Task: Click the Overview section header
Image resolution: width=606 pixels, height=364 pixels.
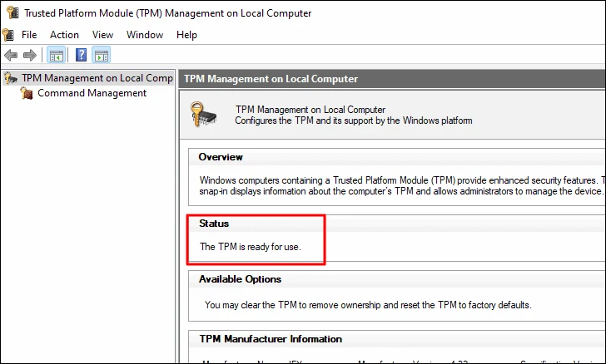Action: (x=221, y=157)
